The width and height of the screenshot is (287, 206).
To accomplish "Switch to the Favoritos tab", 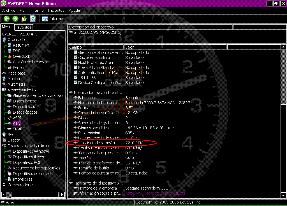I will coord(23,27).
